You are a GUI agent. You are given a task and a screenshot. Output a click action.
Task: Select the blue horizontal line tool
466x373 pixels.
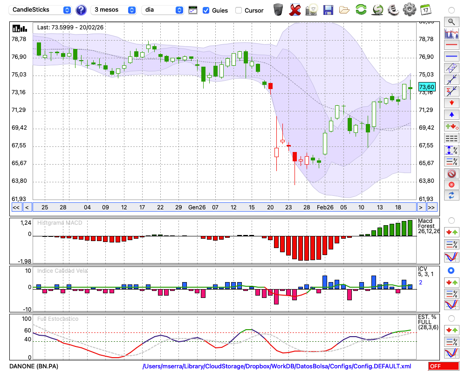[451, 56]
